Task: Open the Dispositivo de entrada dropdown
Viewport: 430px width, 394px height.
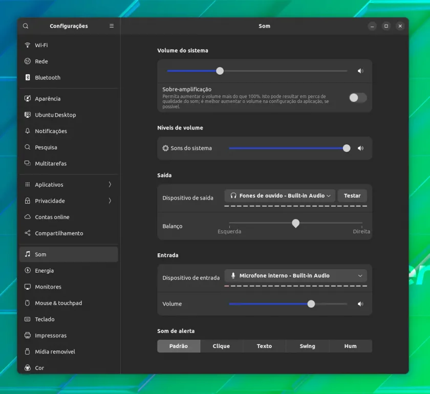Action: pos(296,276)
